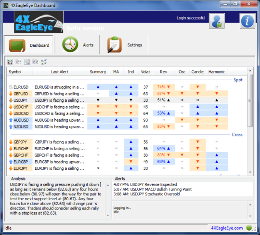The image size is (260, 235).
Task: Collapse the Cross group header
Action: click(x=237, y=135)
